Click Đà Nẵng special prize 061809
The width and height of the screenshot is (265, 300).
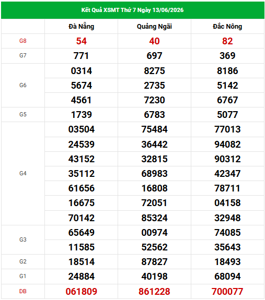(81, 291)
